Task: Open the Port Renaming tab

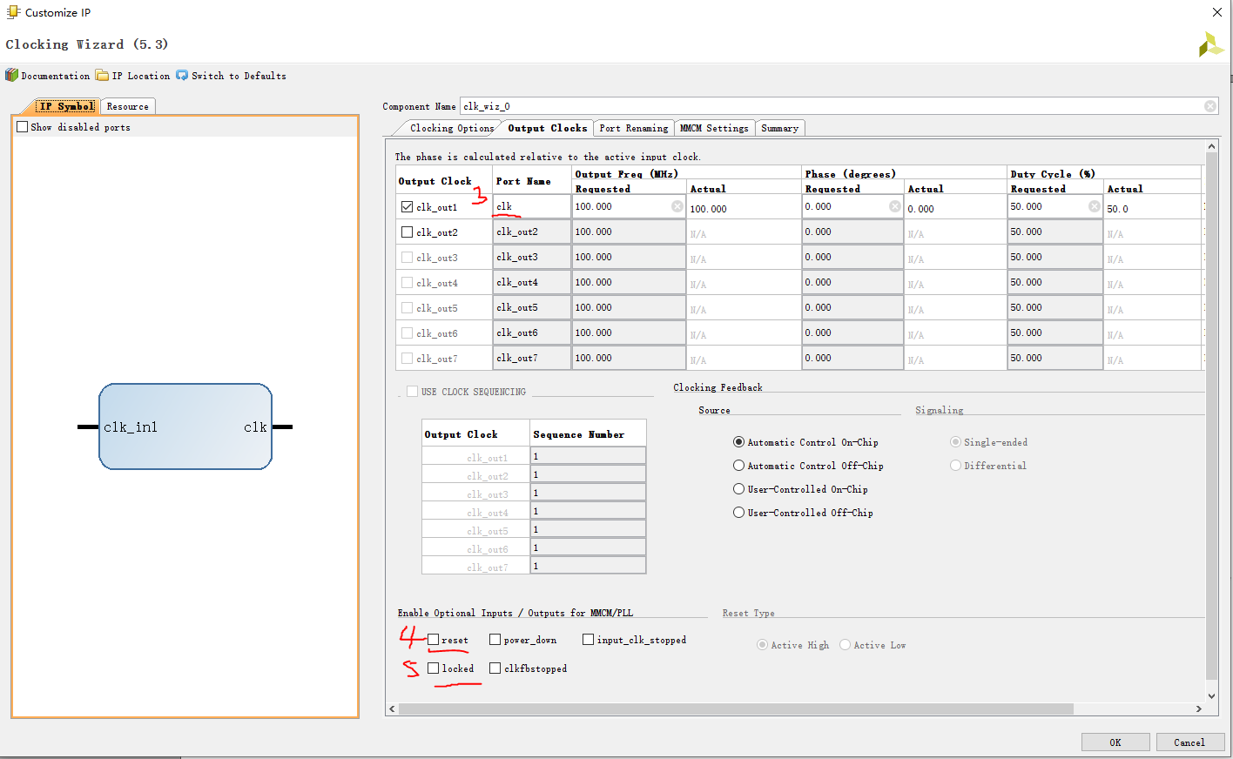Action: pos(634,128)
